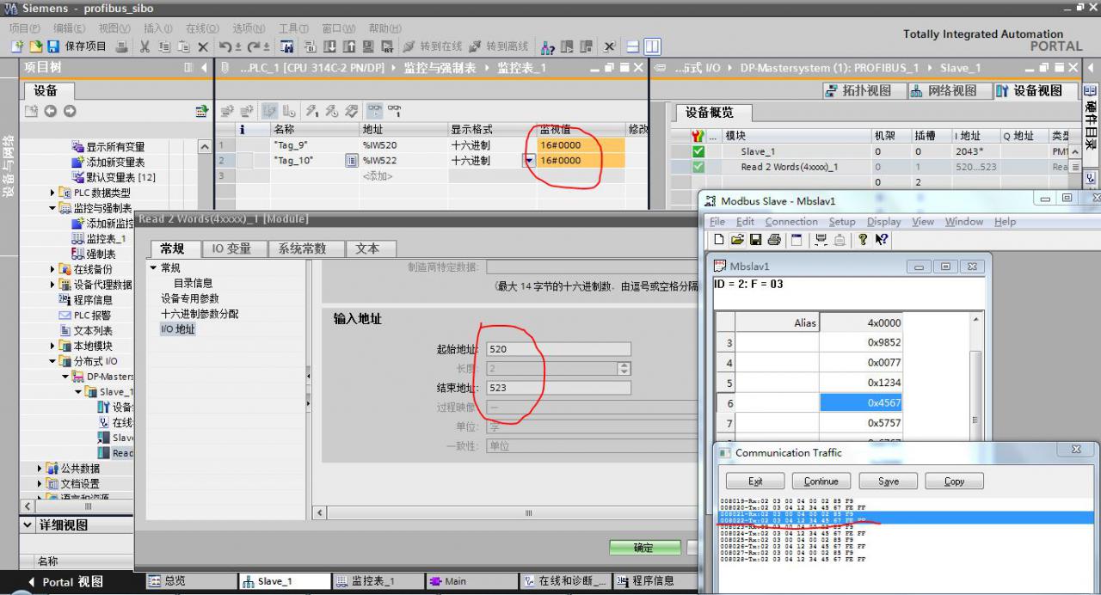Collapse the 常规 node in properties navigation
Viewport: 1101px width, 595px height.
(x=154, y=268)
